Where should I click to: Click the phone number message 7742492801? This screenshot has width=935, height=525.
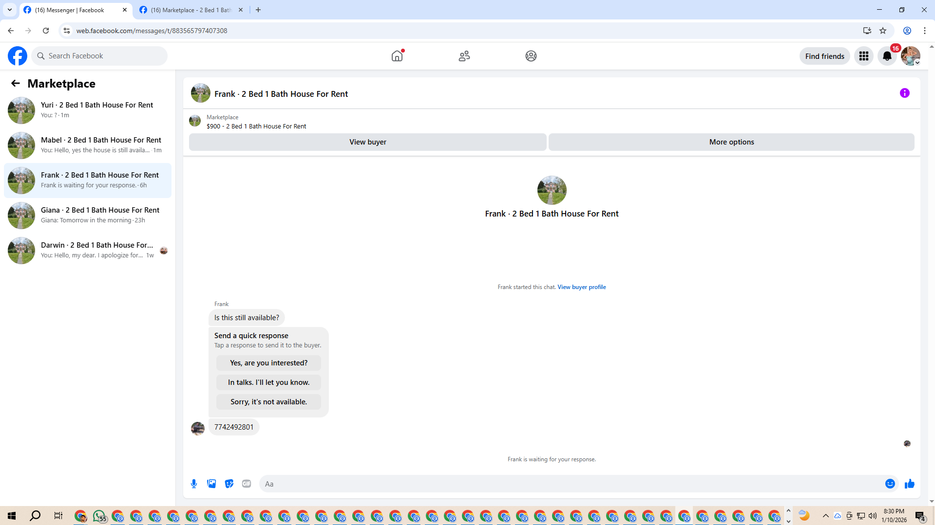pos(234,427)
